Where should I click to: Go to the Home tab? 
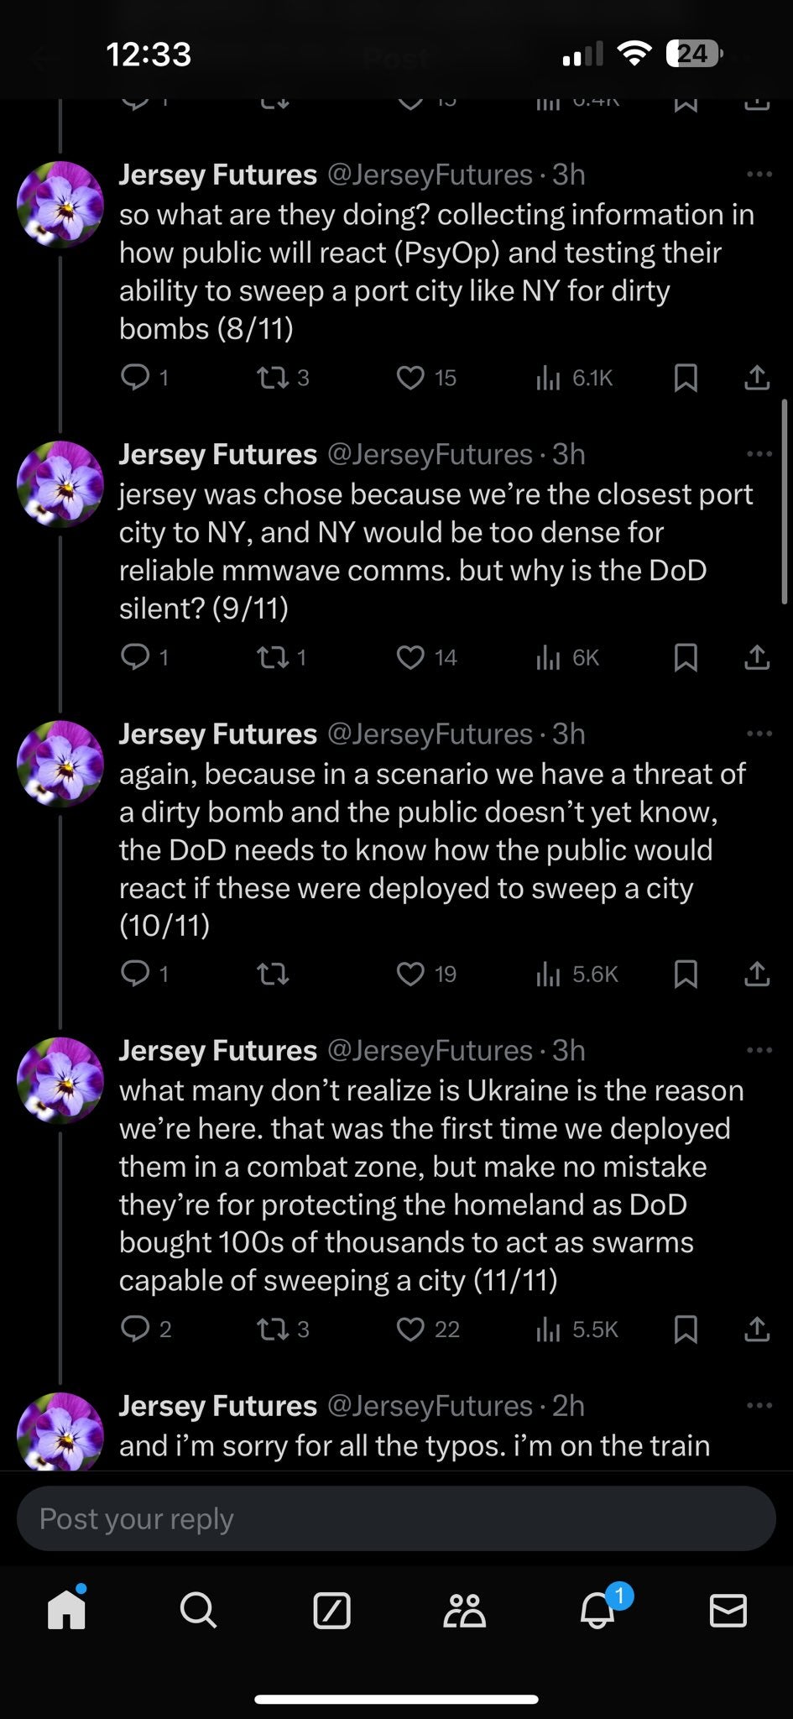click(66, 1611)
